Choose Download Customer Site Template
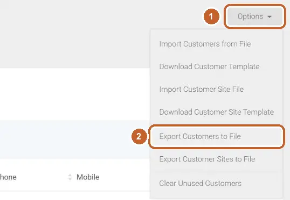 click(217, 112)
